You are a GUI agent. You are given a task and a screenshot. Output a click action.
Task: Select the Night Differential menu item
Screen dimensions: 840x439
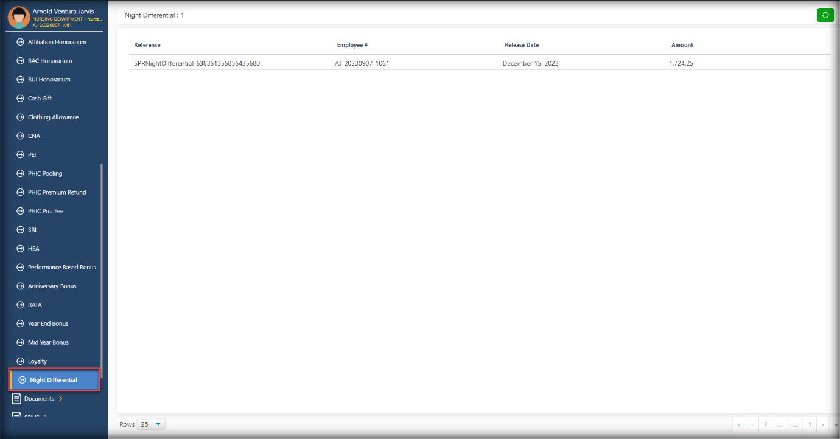pyautogui.click(x=54, y=380)
